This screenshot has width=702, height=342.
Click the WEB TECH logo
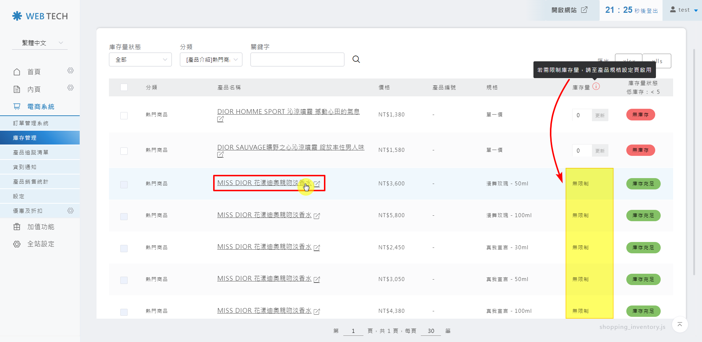coord(40,16)
